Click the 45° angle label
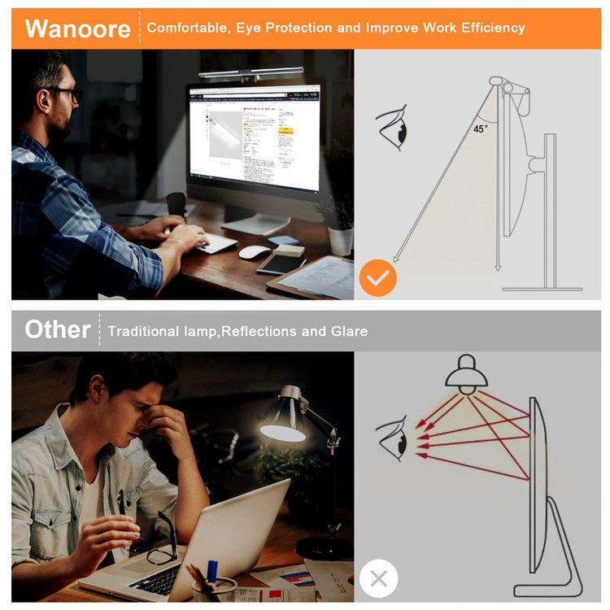The height and width of the screenshot is (610, 610). pyautogui.click(x=480, y=129)
